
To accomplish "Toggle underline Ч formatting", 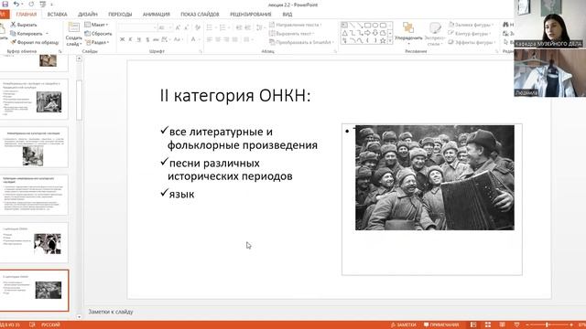I will point(138,39).
